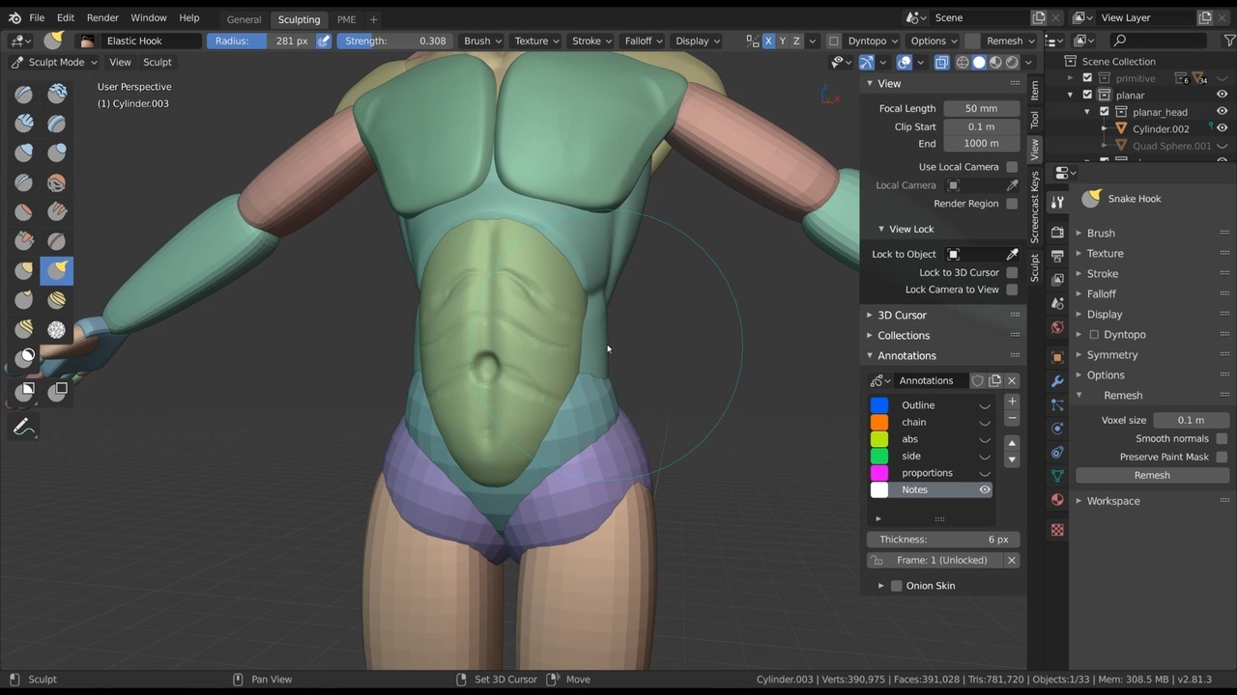Expand the 3D Cursor panel

pos(901,315)
